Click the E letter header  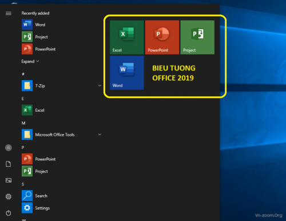[x=23, y=98]
